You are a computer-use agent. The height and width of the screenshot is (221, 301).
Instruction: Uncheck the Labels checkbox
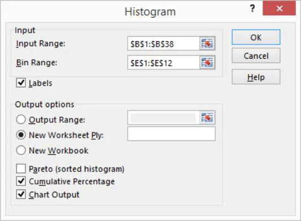click(x=21, y=83)
